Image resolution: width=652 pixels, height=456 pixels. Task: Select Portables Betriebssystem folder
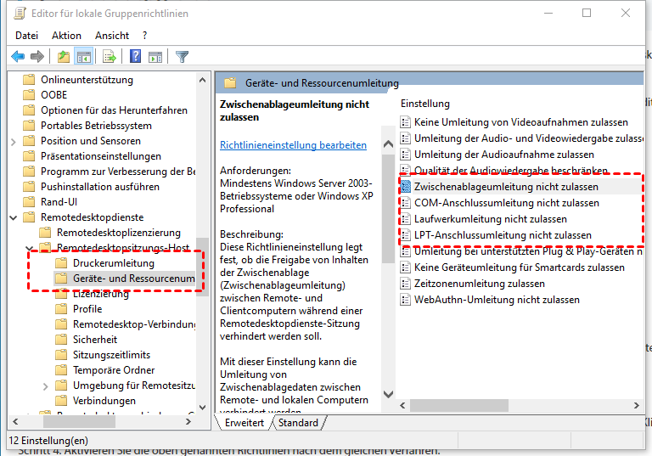click(96, 126)
